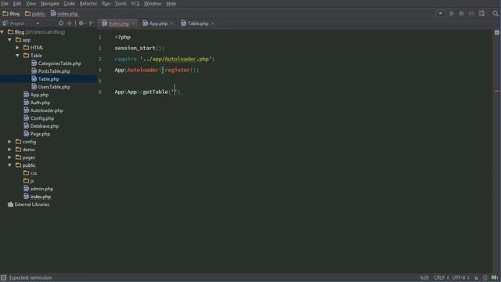Collapse the Table folder
Screen dimensions: 501x282
pos(17,56)
